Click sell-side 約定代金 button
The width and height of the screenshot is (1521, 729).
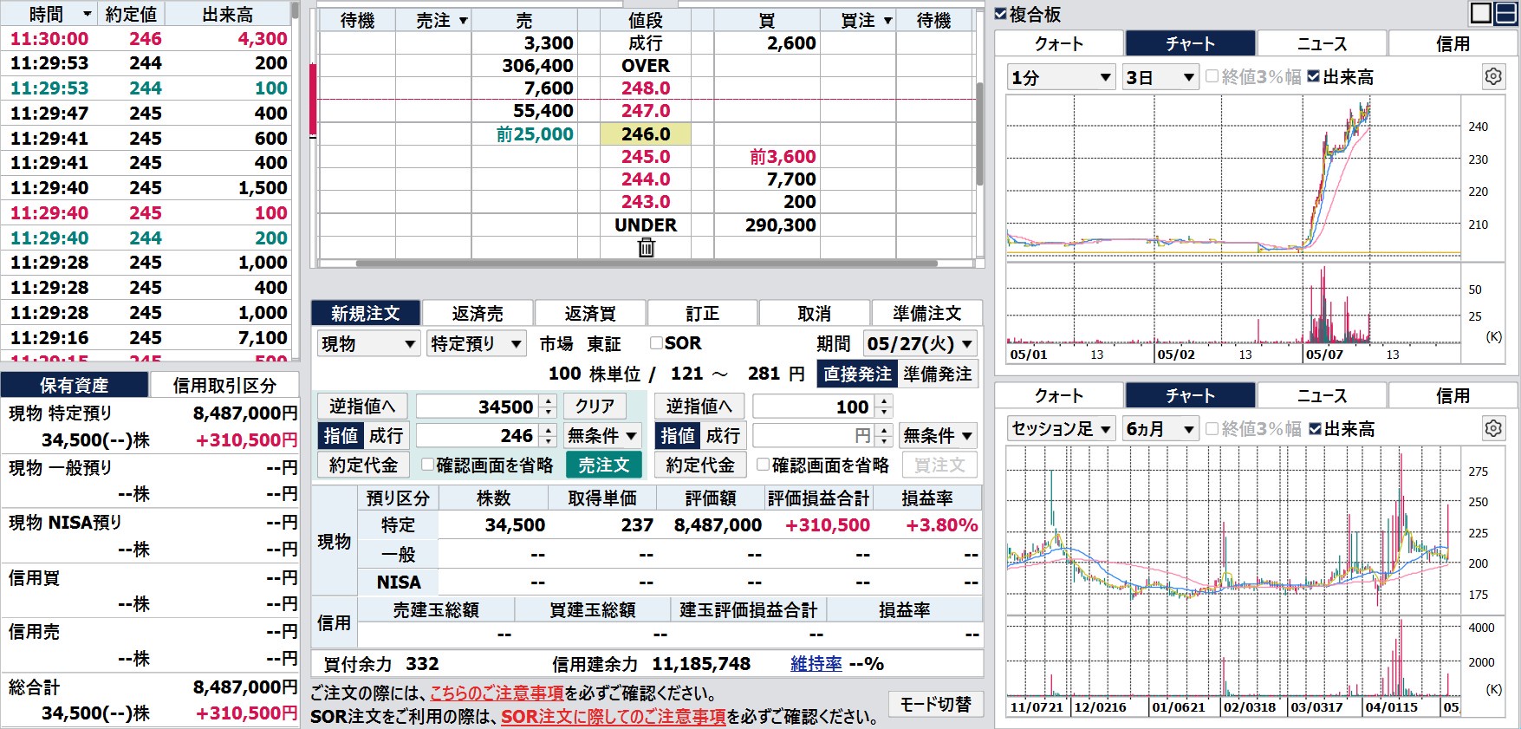(363, 465)
